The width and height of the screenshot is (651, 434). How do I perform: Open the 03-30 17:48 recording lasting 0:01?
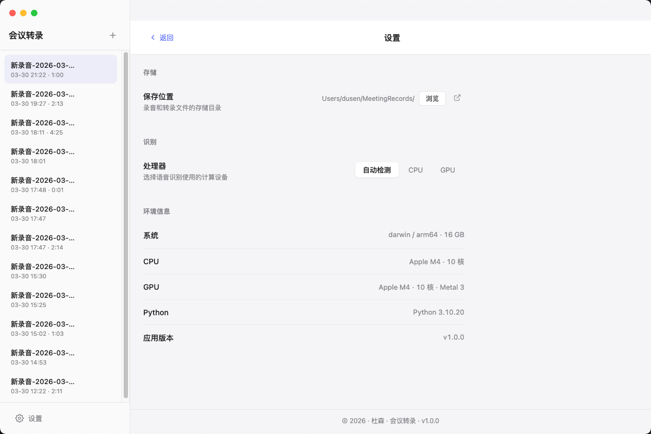click(60, 184)
